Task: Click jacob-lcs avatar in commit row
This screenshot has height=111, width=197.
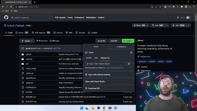Action: (x=22, y=48)
